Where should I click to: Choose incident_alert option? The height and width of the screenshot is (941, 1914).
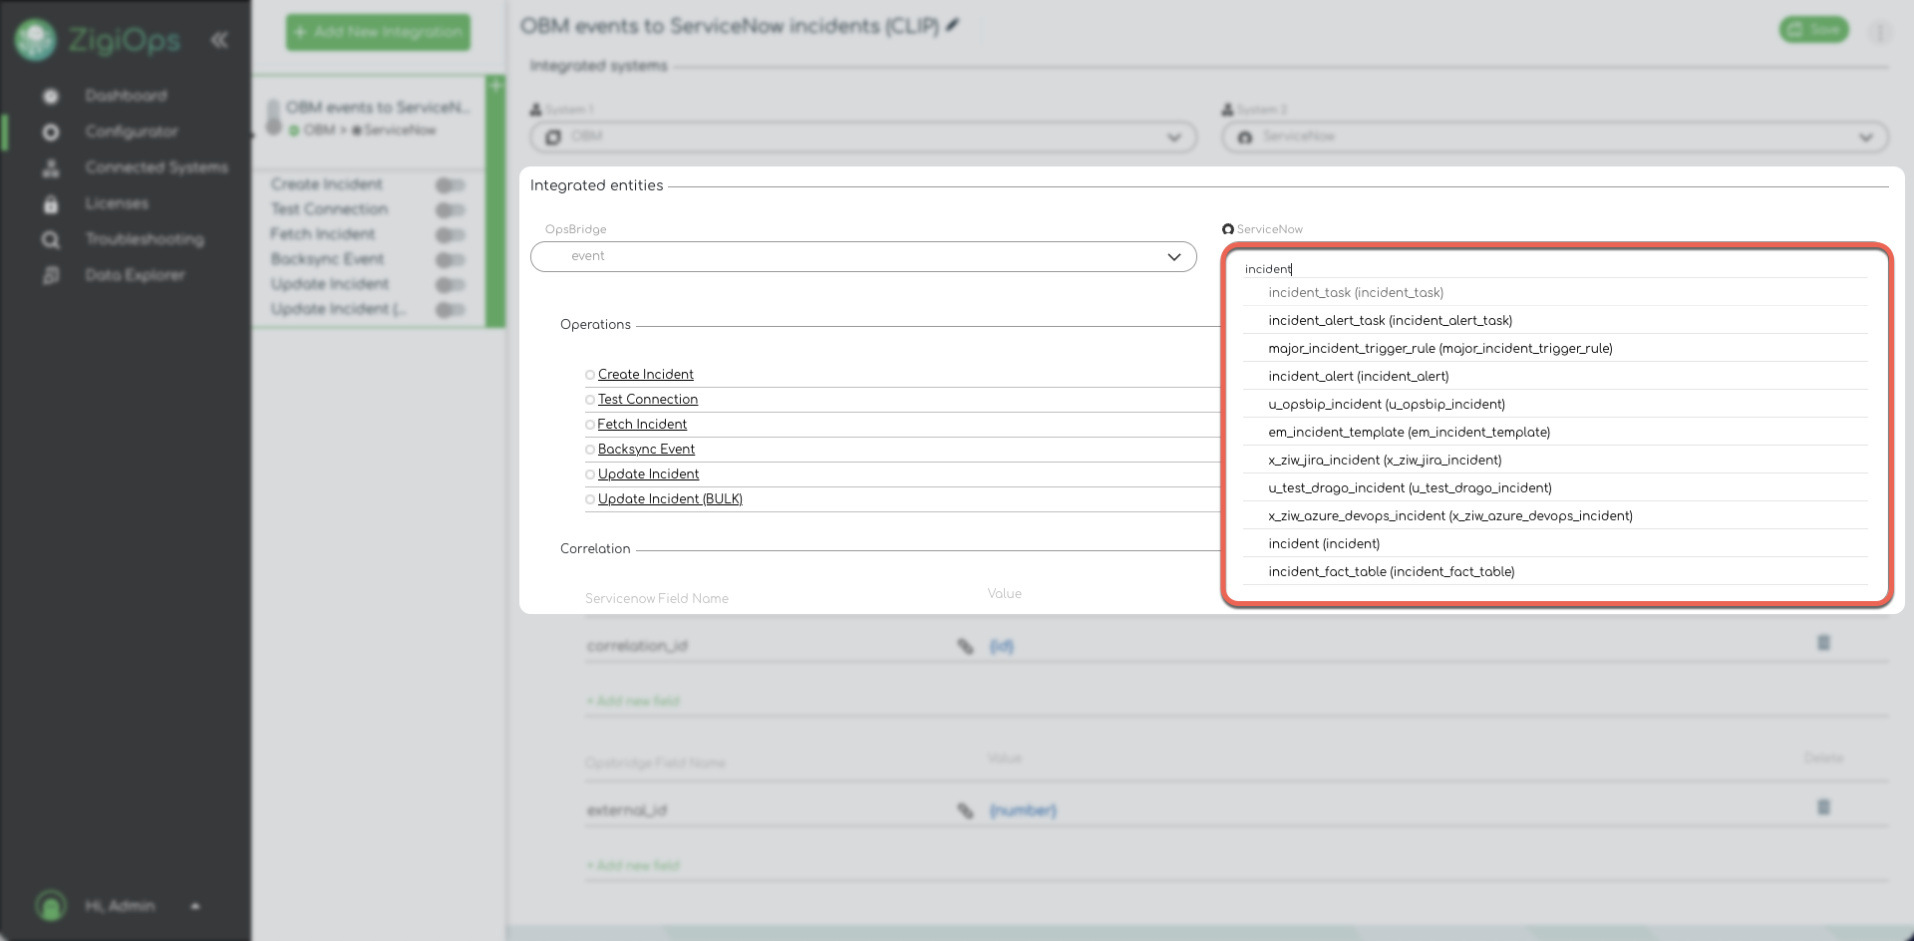1555,376
